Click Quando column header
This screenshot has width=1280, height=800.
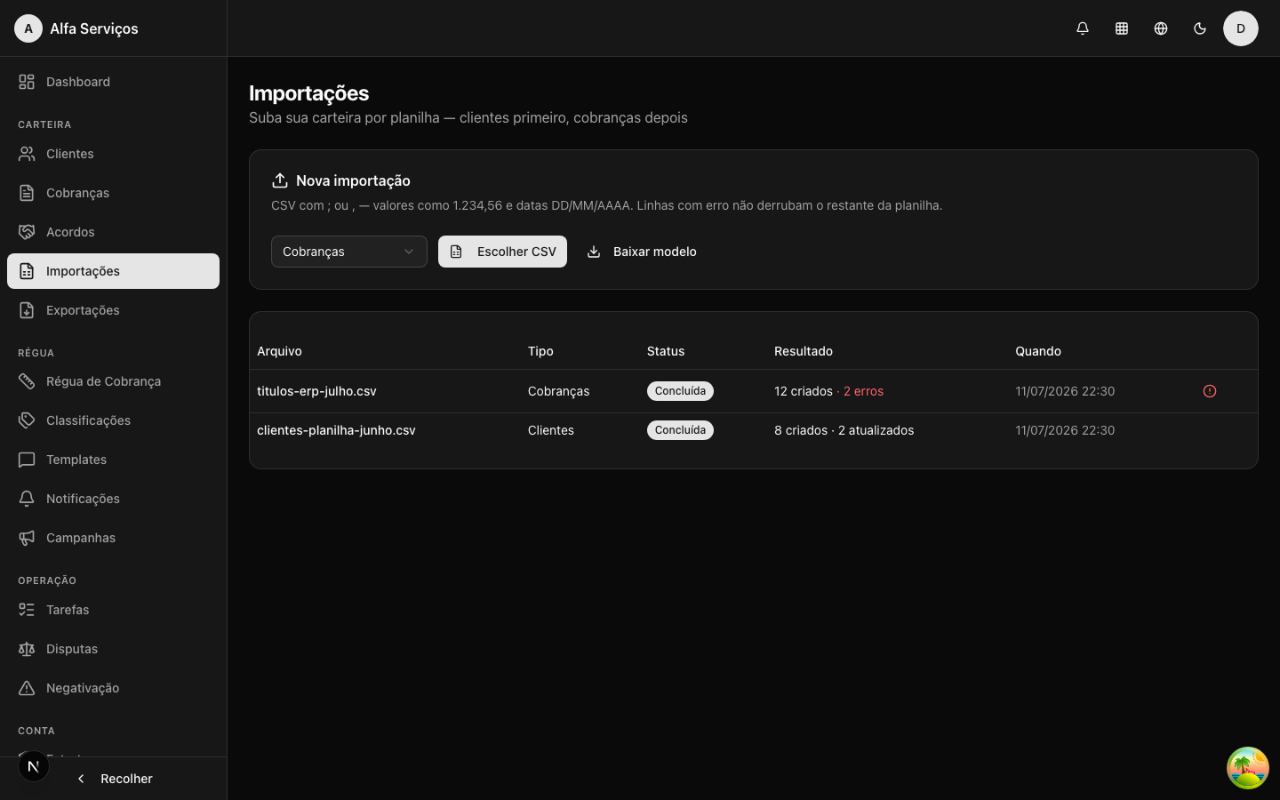click(x=1038, y=351)
